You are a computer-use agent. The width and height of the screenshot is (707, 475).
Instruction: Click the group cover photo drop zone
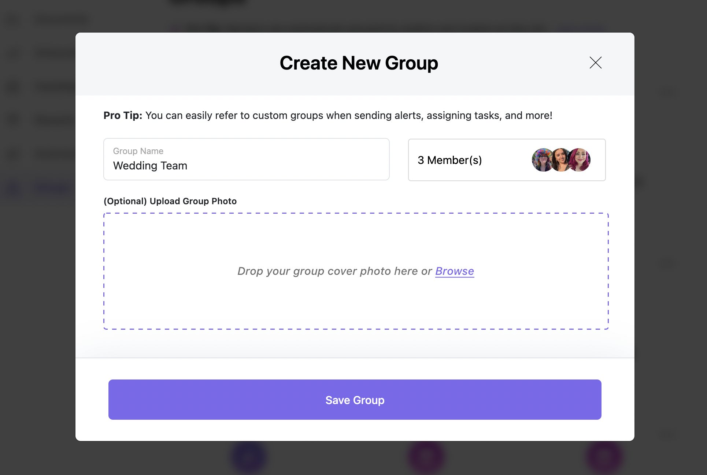(x=356, y=271)
